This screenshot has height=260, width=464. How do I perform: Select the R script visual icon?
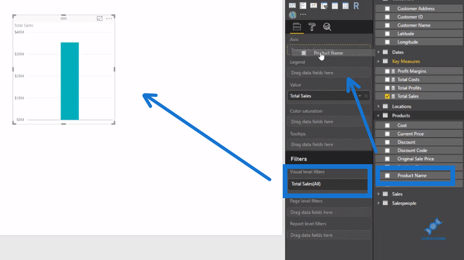356,6
